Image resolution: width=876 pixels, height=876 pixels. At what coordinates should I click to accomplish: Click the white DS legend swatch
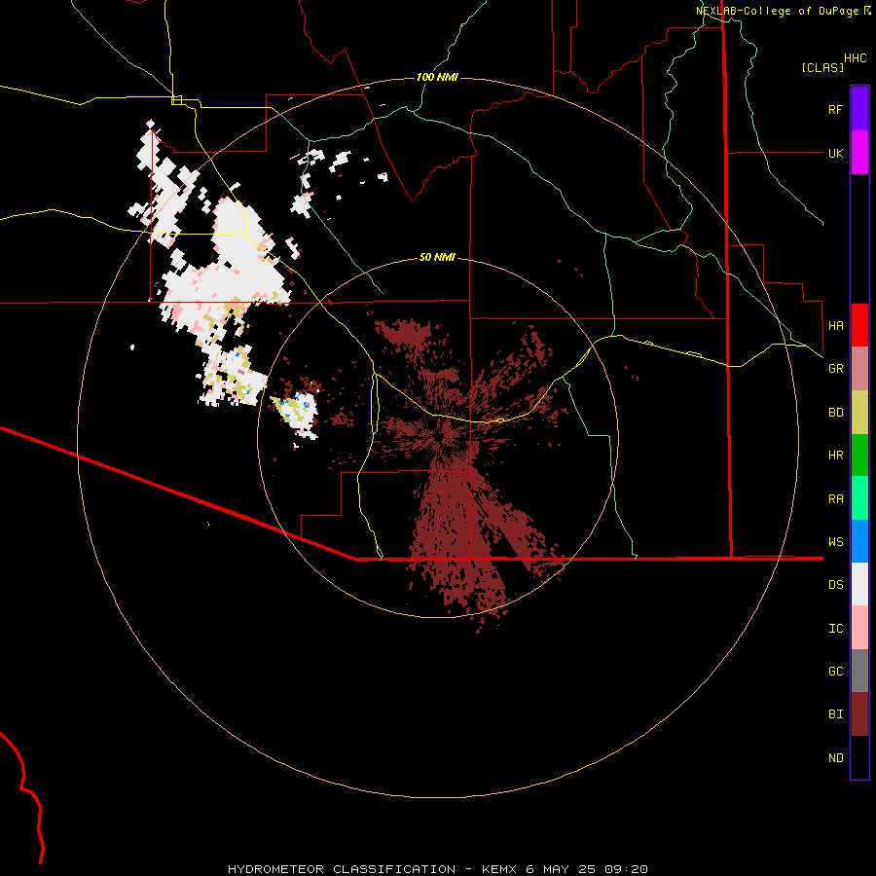pyautogui.click(x=859, y=584)
